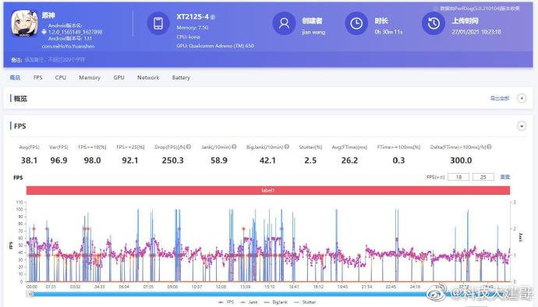538x307 pixels.
Task: Switch to the Memory tab
Action: [x=90, y=77]
